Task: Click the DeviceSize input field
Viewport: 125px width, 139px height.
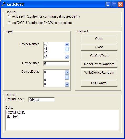Action: [56, 63]
